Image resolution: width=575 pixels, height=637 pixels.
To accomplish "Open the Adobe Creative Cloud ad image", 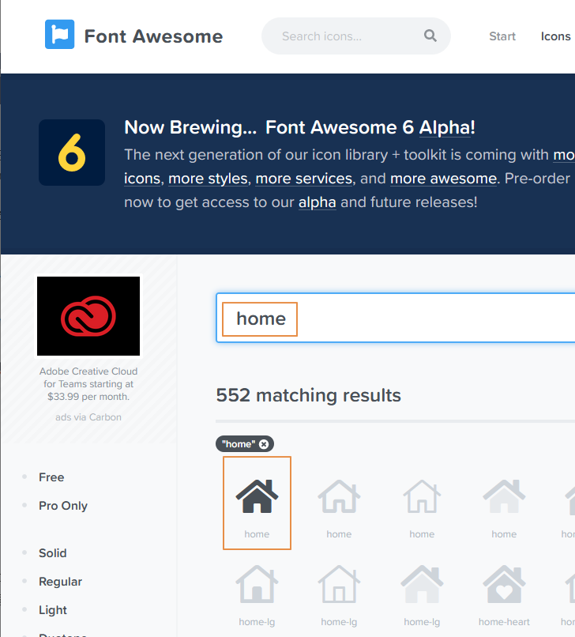I will tap(88, 316).
